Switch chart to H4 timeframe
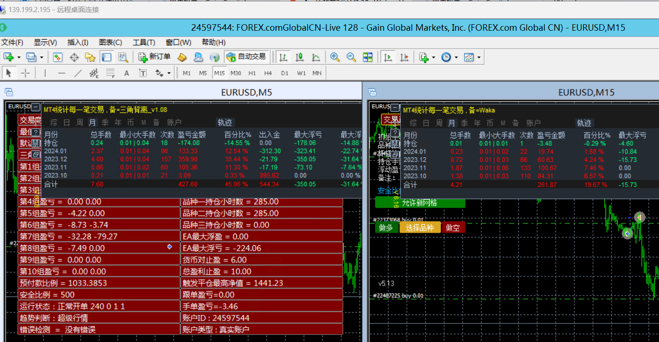Viewport: 659px width, 342px height. tap(268, 73)
